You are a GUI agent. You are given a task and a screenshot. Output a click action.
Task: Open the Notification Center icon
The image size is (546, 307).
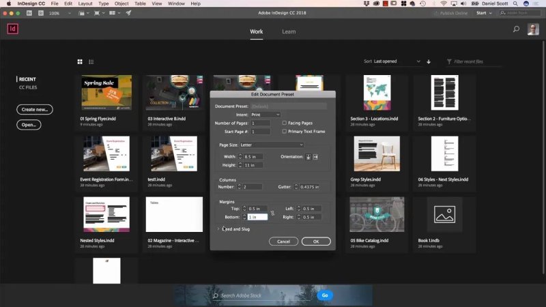[536, 3]
